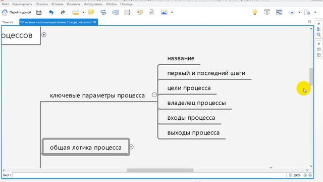
Task: Select the входы процесса subtopic
Action: (x=191, y=118)
